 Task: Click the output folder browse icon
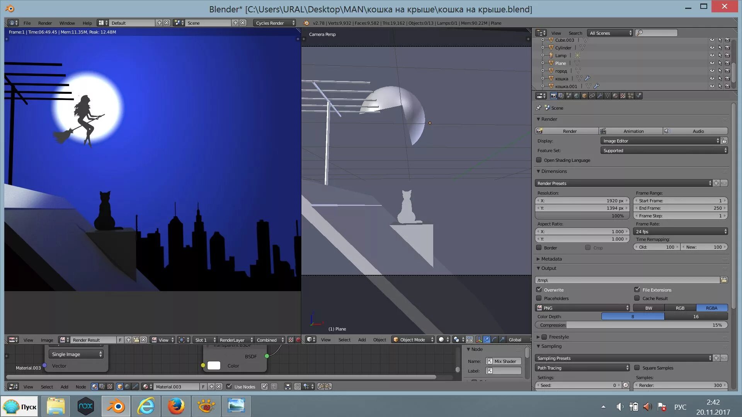tap(723, 280)
